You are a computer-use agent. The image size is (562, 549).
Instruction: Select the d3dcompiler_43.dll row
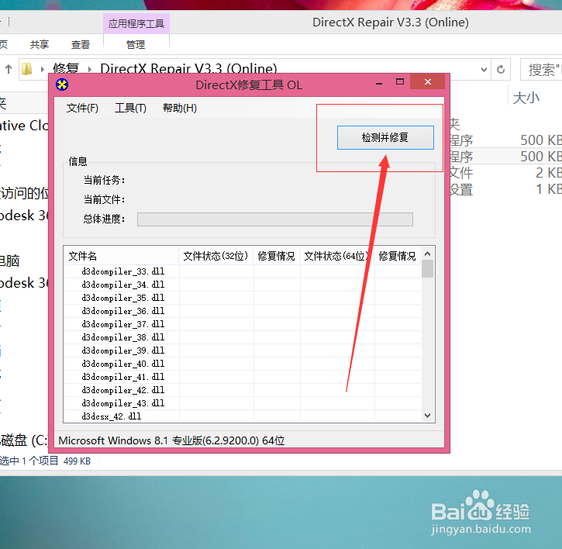click(x=243, y=403)
